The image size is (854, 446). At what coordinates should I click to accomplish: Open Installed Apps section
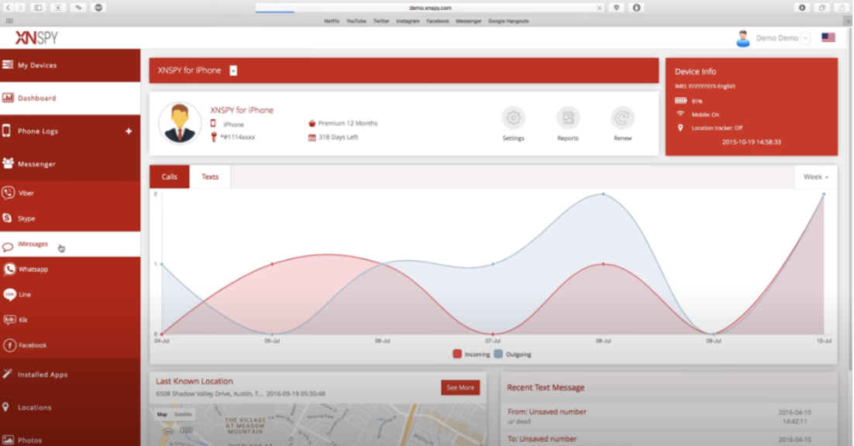tap(70, 375)
